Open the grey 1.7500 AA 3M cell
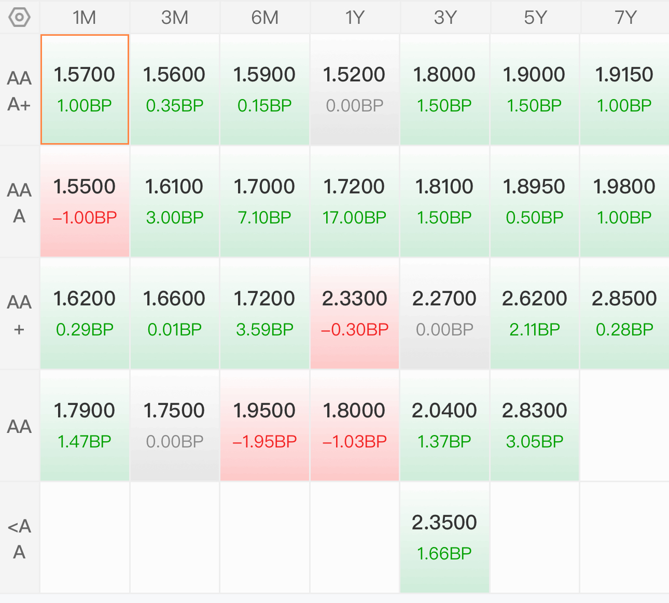669x603 pixels. [x=175, y=426]
